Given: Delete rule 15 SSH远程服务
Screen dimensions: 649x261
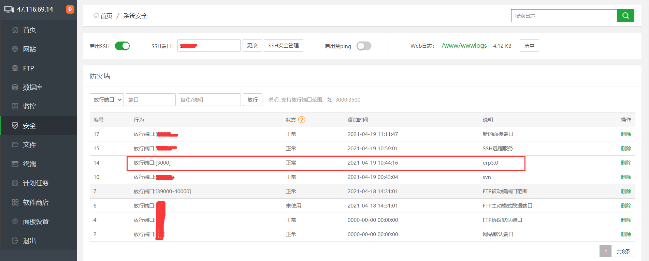Looking at the screenshot, I should (x=626, y=148).
